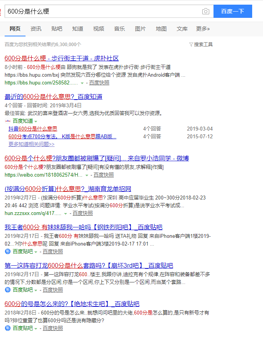
Task: Open 百度快照 for the hupu result
Action: point(99,83)
